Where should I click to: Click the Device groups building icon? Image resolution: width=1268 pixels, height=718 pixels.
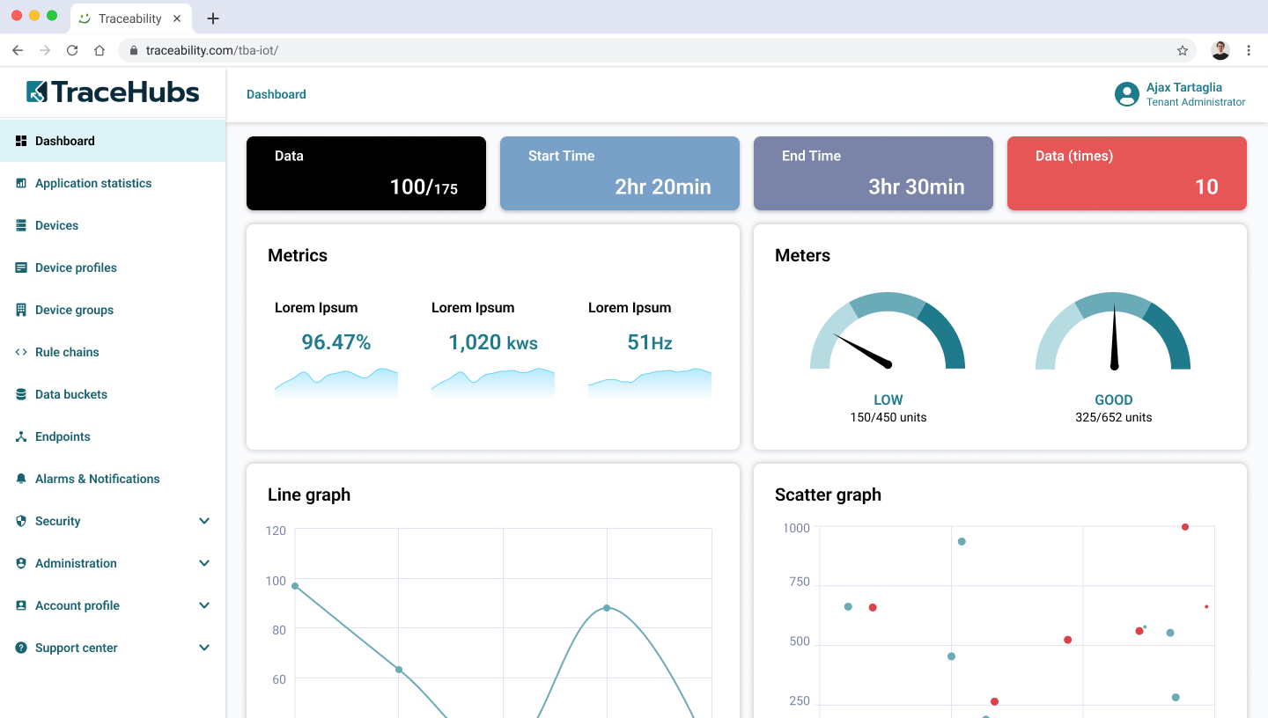click(21, 310)
